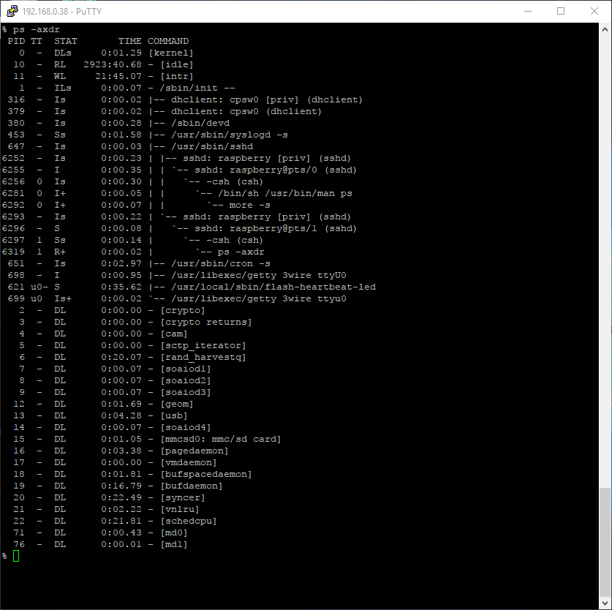Click the '-csh (csh)' entry for PID 6256
Image resolution: width=612 pixels, height=610 pixels.
(x=235, y=181)
